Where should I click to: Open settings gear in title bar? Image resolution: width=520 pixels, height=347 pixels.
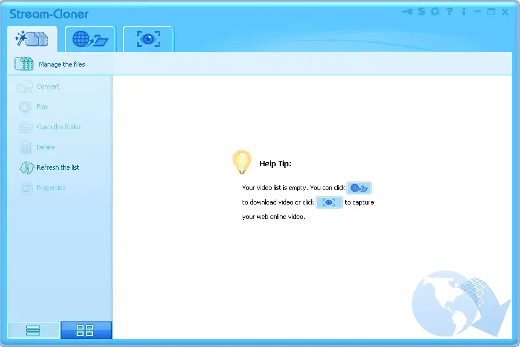435,12
